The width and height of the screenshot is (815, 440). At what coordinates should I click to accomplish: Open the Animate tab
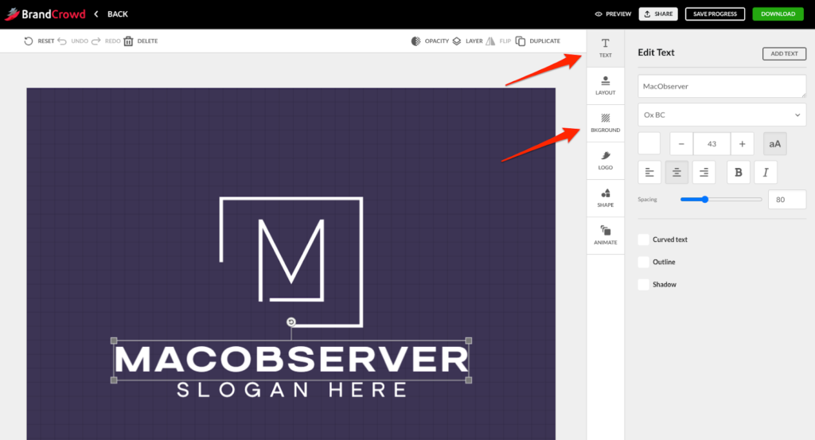(606, 236)
